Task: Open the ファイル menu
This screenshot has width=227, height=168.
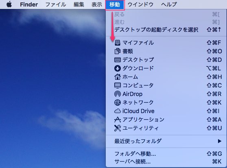Action: tap(56, 4)
